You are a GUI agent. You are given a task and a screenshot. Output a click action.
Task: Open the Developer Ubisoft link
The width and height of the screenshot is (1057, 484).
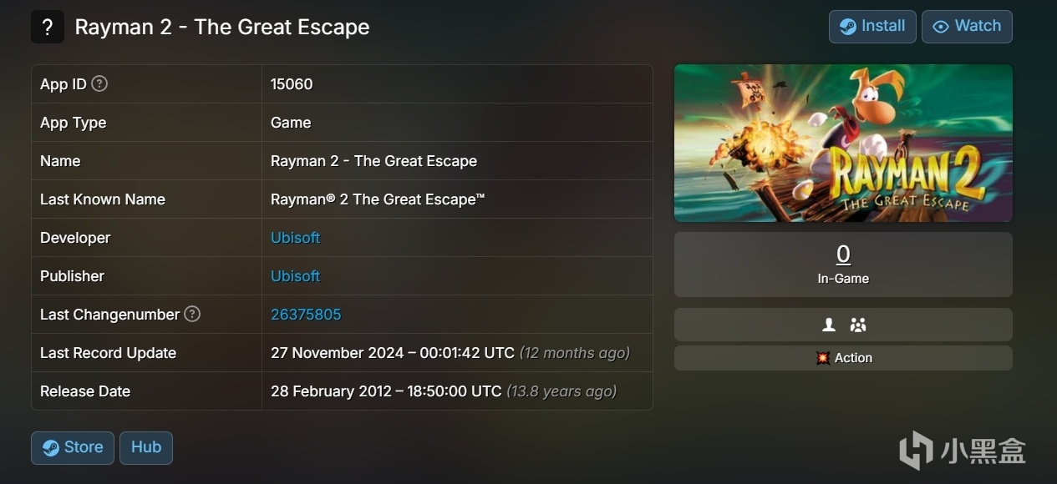(x=295, y=238)
